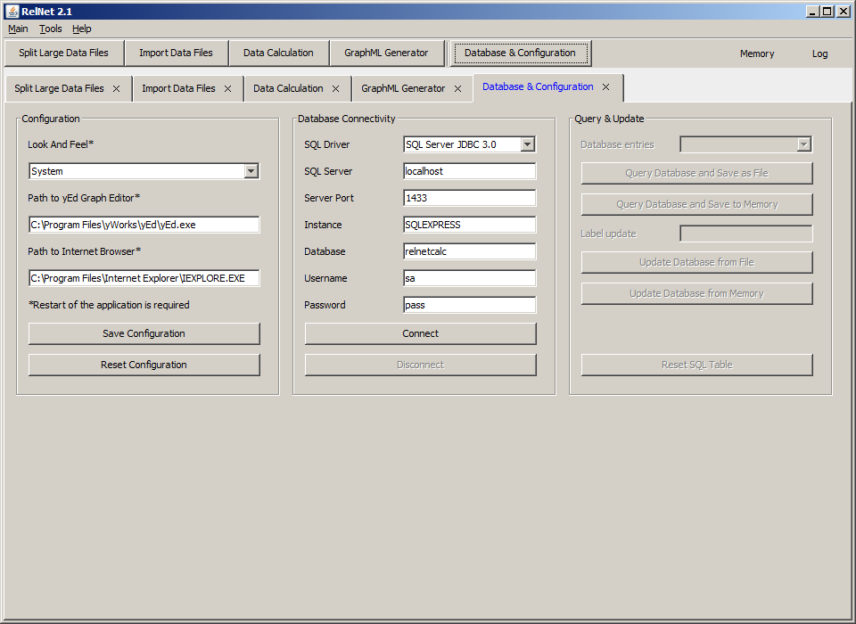The width and height of the screenshot is (856, 624).
Task: Click the 'Database Connectivity' group title
Action: 347,119
